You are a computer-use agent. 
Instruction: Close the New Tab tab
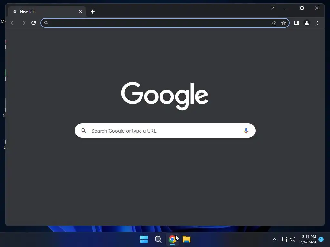coord(80,12)
